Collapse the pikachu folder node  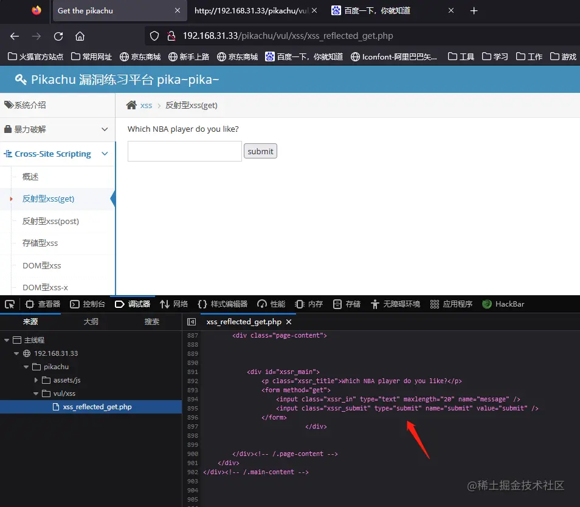click(26, 367)
